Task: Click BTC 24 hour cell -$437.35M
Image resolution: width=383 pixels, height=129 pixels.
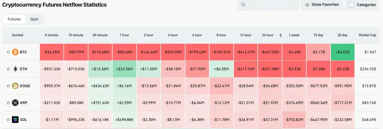Action: click(270, 52)
